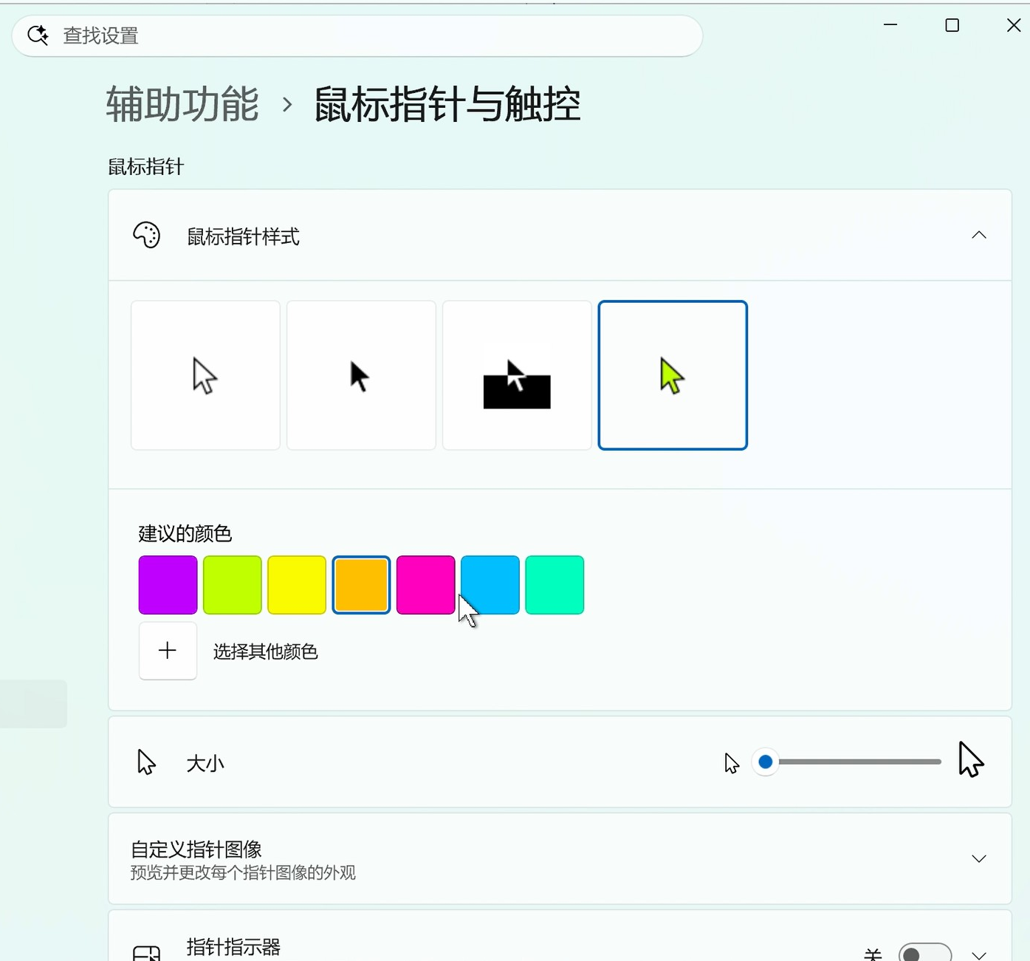Focus the 查找设置 search box
Viewport: 1030px width, 961px height.
[x=357, y=35]
